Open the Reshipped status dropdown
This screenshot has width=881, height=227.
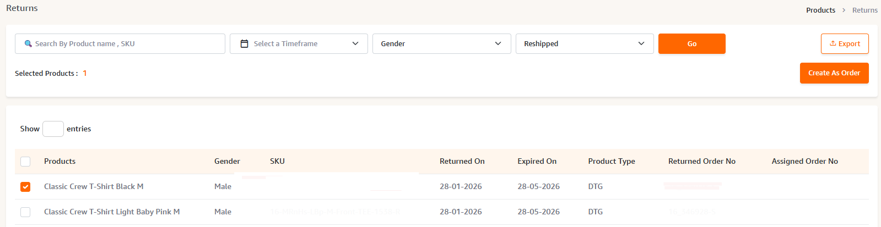coord(584,44)
